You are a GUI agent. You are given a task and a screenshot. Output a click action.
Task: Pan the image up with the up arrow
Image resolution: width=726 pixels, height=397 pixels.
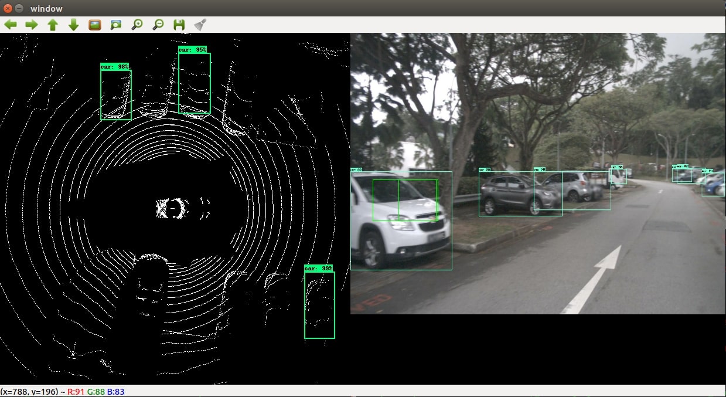[x=53, y=25]
